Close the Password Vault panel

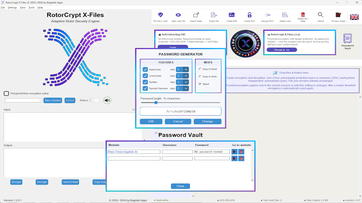180,186
